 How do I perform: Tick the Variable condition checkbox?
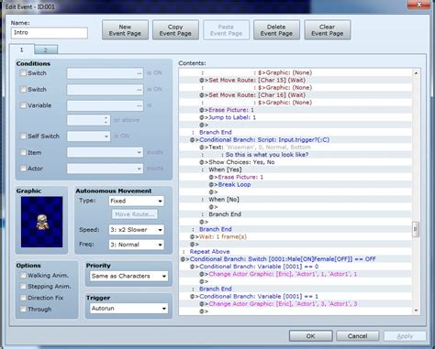pyautogui.click(x=23, y=105)
